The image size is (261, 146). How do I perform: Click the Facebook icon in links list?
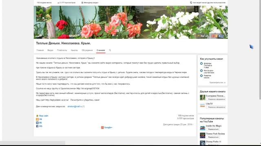coord(37,126)
